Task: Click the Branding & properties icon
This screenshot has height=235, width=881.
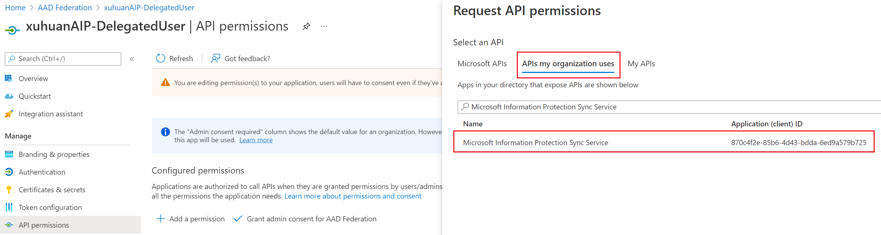Action: [x=9, y=154]
